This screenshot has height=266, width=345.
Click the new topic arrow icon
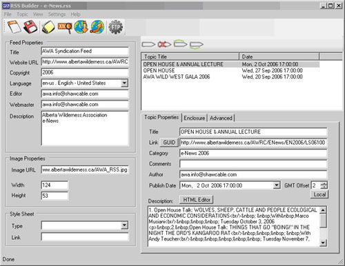coord(148,44)
